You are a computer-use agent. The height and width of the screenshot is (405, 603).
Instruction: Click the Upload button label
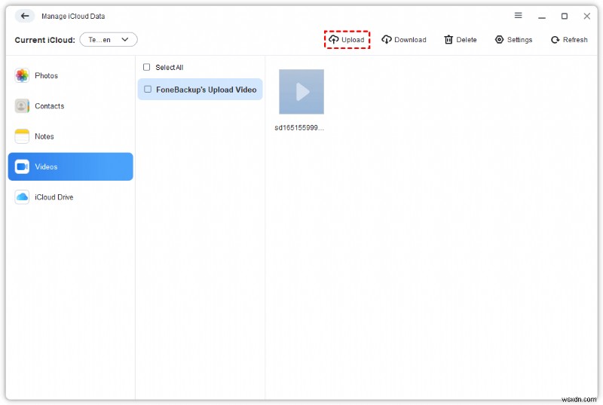[353, 40]
